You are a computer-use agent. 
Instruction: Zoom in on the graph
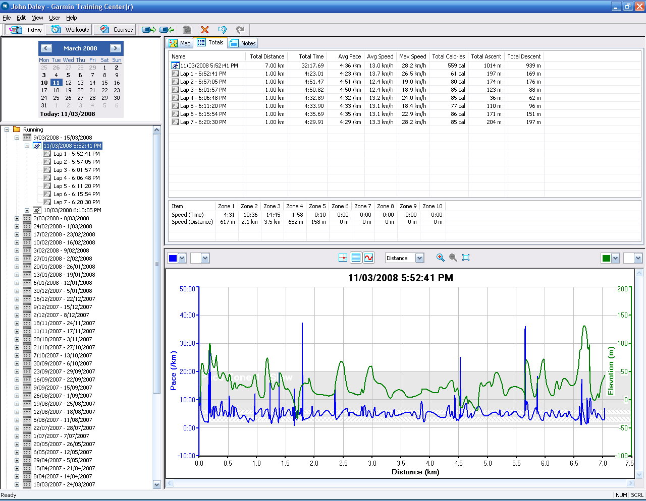coord(441,258)
